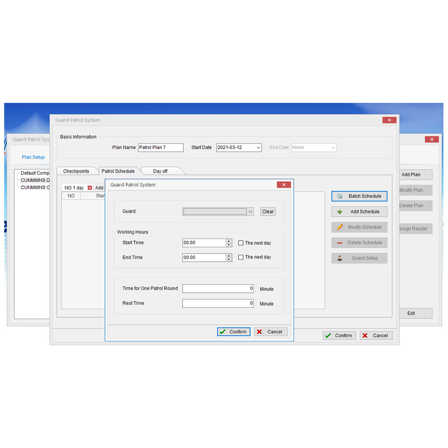Switch to the Checkpoints tab

coord(76,171)
